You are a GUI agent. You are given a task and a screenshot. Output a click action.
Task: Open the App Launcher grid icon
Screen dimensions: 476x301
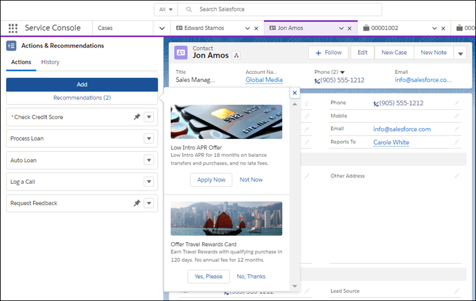13,28
